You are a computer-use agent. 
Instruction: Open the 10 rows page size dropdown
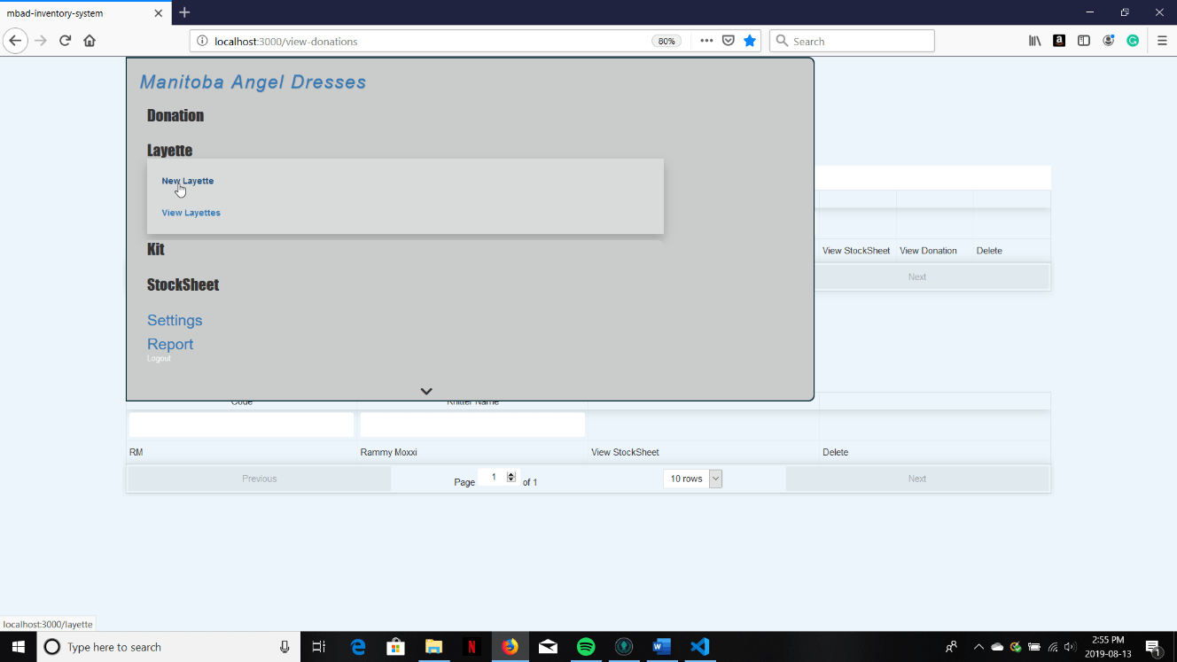click(692, 479)
